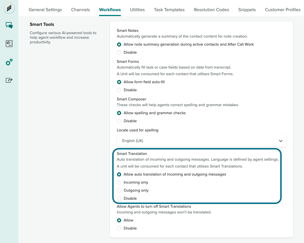Open the Customer Profiles tab
This screenshot has width=304, height=243.
pyautogui.click(x=283, y=10)
